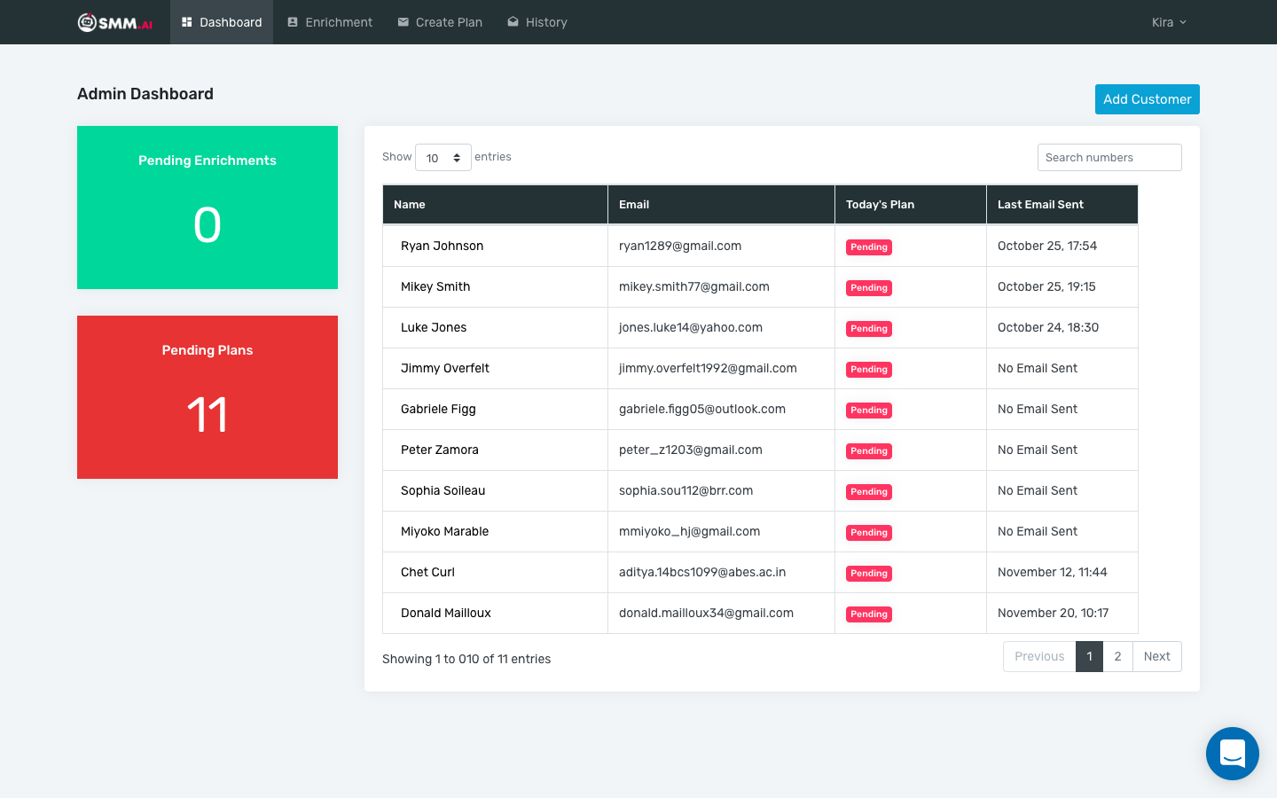Image resolution: width=1277 pixels, height=798 pixels.
Task: Click email mikey.smith77@gmail.com
Action: 694,286
